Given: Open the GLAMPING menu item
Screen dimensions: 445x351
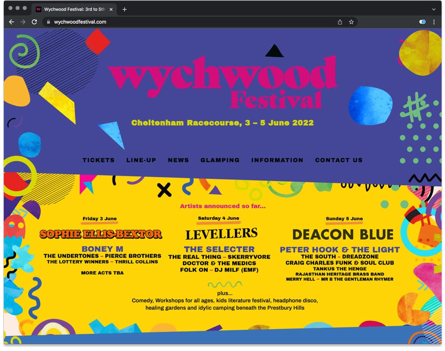Looking at the screenshot, I should [220, 160].
